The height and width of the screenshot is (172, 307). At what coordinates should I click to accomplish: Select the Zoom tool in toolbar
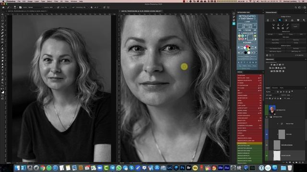[x=2, y=83]
